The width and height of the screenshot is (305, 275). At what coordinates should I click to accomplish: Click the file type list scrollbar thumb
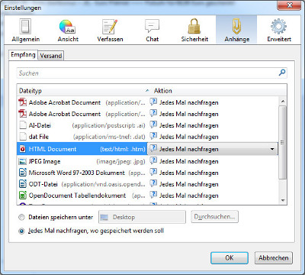[283, 143]
